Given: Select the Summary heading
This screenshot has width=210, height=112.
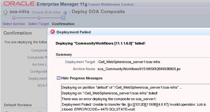Looking at the screenshot, I should [64, 54].
